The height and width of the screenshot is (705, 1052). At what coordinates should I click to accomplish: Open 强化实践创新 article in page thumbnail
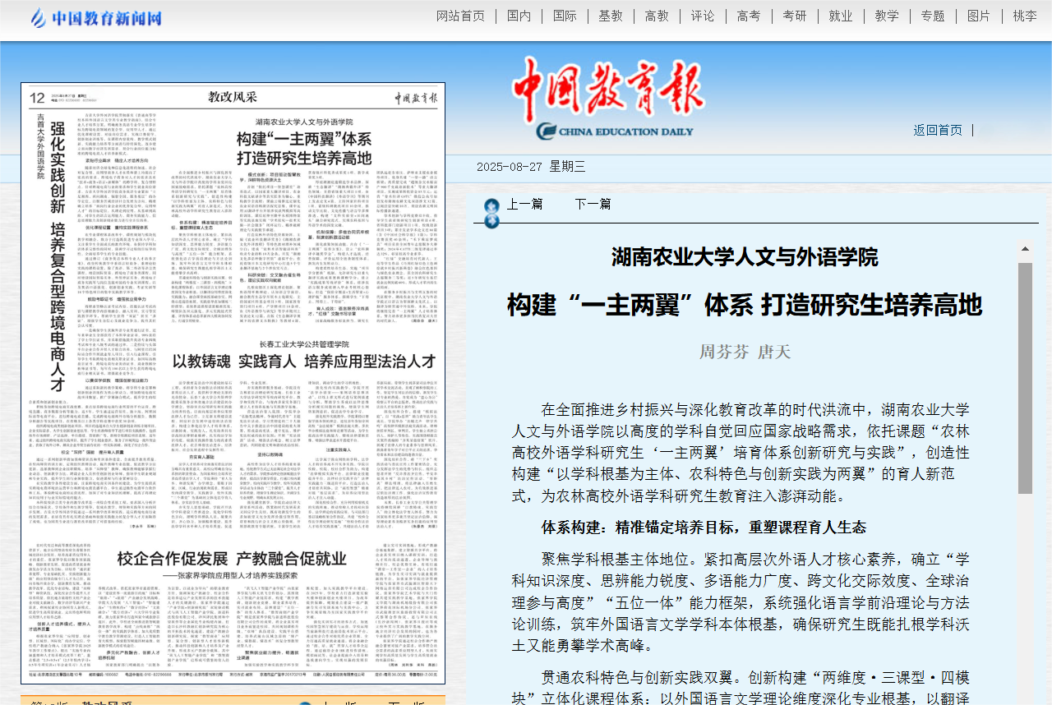click(58, 255)
